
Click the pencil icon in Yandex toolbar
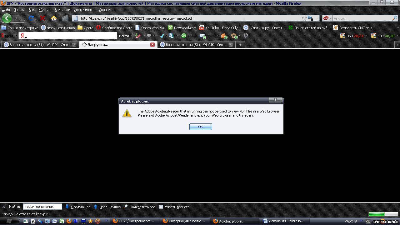[138, 36]
